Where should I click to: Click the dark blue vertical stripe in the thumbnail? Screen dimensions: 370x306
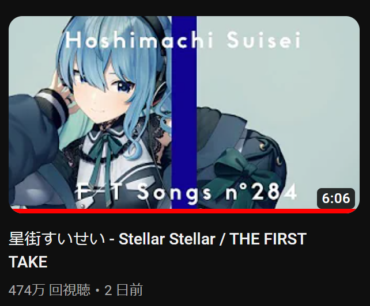click(x=184, y=112)
